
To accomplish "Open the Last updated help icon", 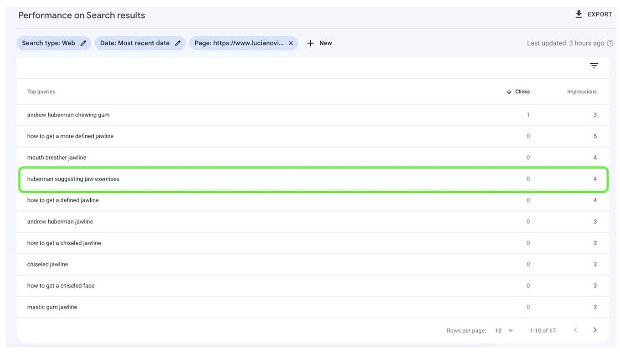I will [x=610, y=43].
